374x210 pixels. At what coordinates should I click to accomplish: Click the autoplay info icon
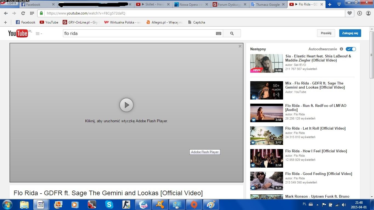tap(341, 49)
